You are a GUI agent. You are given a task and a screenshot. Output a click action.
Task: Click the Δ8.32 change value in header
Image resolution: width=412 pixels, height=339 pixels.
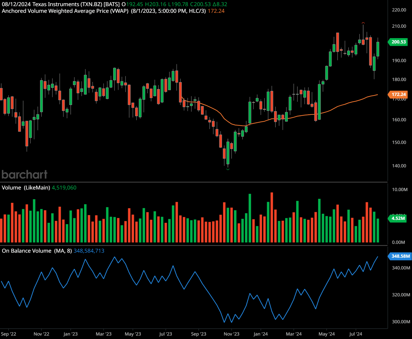220,4
